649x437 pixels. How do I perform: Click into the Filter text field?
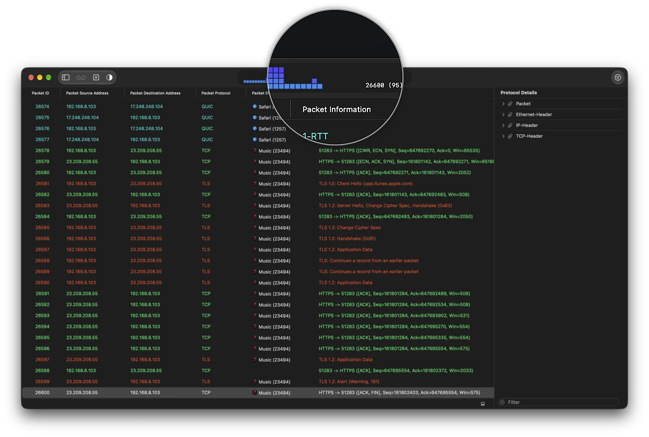coord(558,402)
